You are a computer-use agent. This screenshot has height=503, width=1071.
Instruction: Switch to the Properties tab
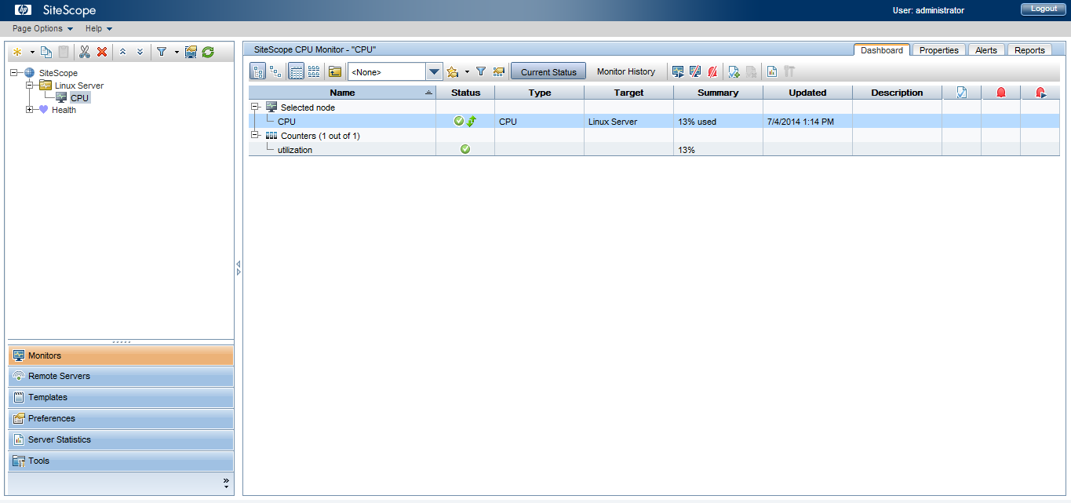point(939,50)
